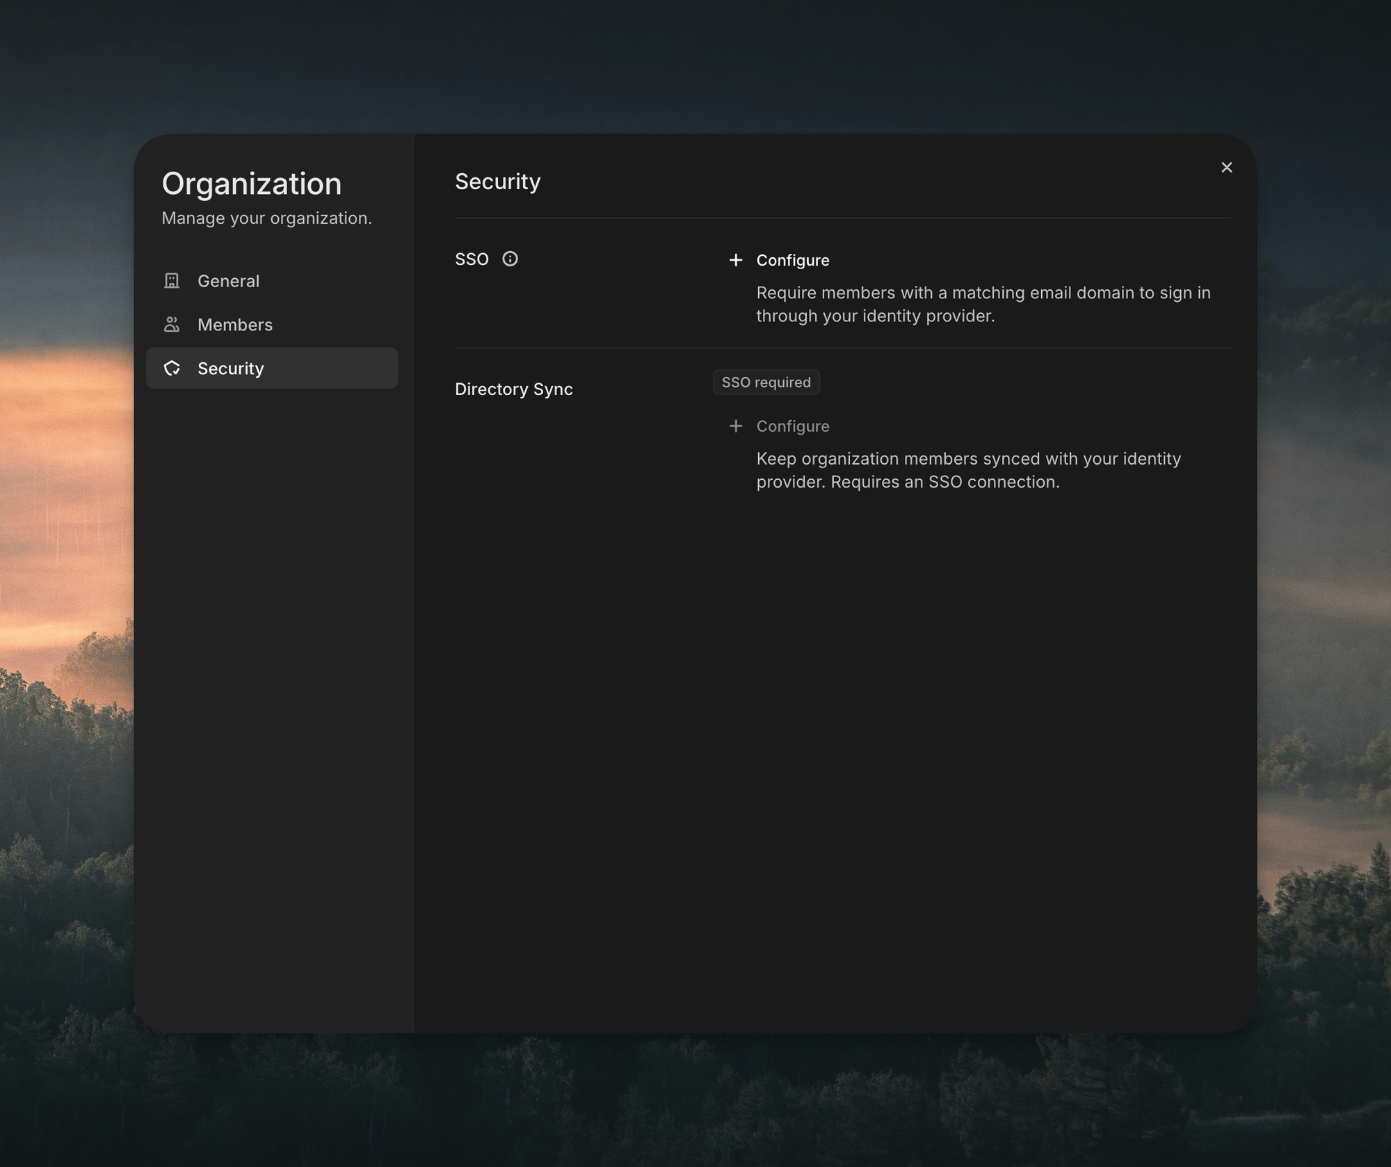Click the SSO info circle icon
This screenshot has width=1391, height=1167.
coord(510,259)
